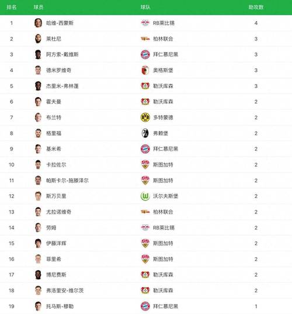292x314 pixels.
Task: Click the 拜仁慕尼黑 logo beside 阿方索-戴维斯
Action: click(x=145, y=54)
